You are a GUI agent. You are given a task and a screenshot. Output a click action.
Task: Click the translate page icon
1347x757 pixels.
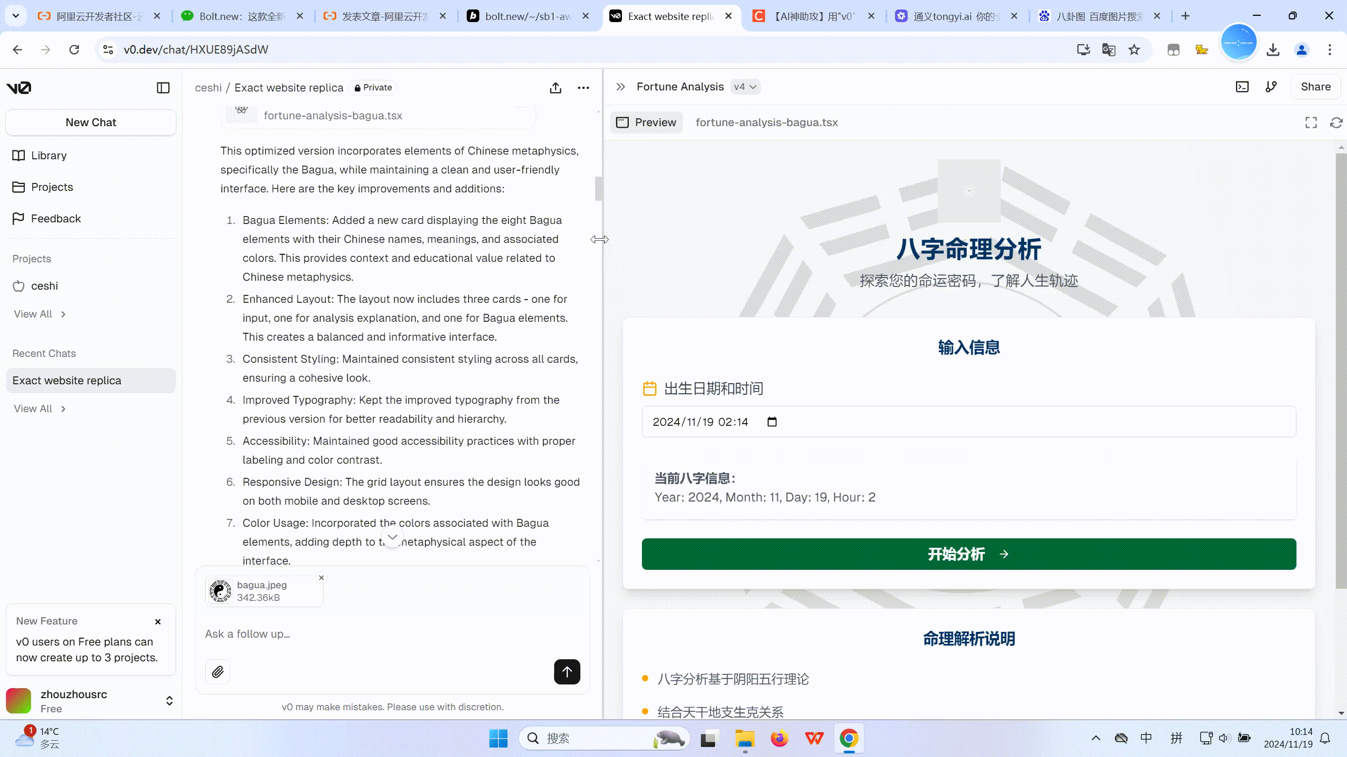tap(1109, 49)
